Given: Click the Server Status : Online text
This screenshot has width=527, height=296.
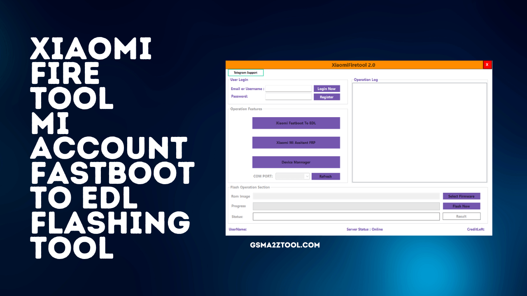Looking at the screenshot, I should pos(365,229).
